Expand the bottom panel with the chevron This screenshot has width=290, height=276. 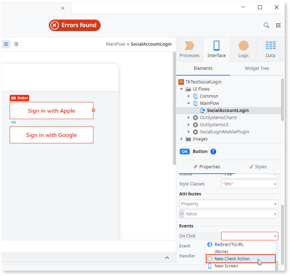(167, 257)
